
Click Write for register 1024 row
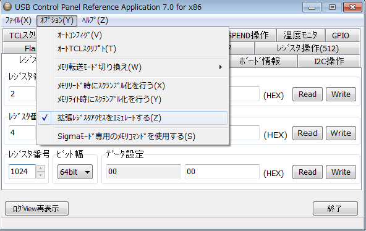[x=341, y=172]
